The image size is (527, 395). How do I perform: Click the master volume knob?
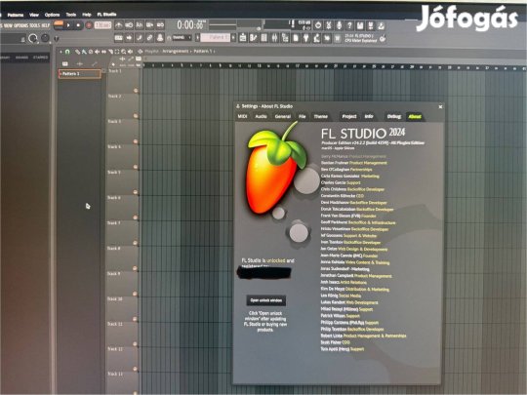pos(32,38)
